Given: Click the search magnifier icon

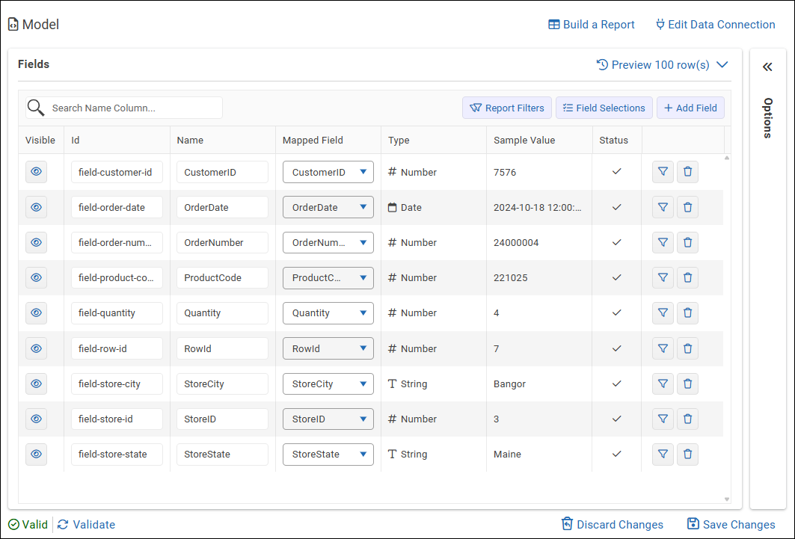Looking at the screenshot, I should [36, 108].
